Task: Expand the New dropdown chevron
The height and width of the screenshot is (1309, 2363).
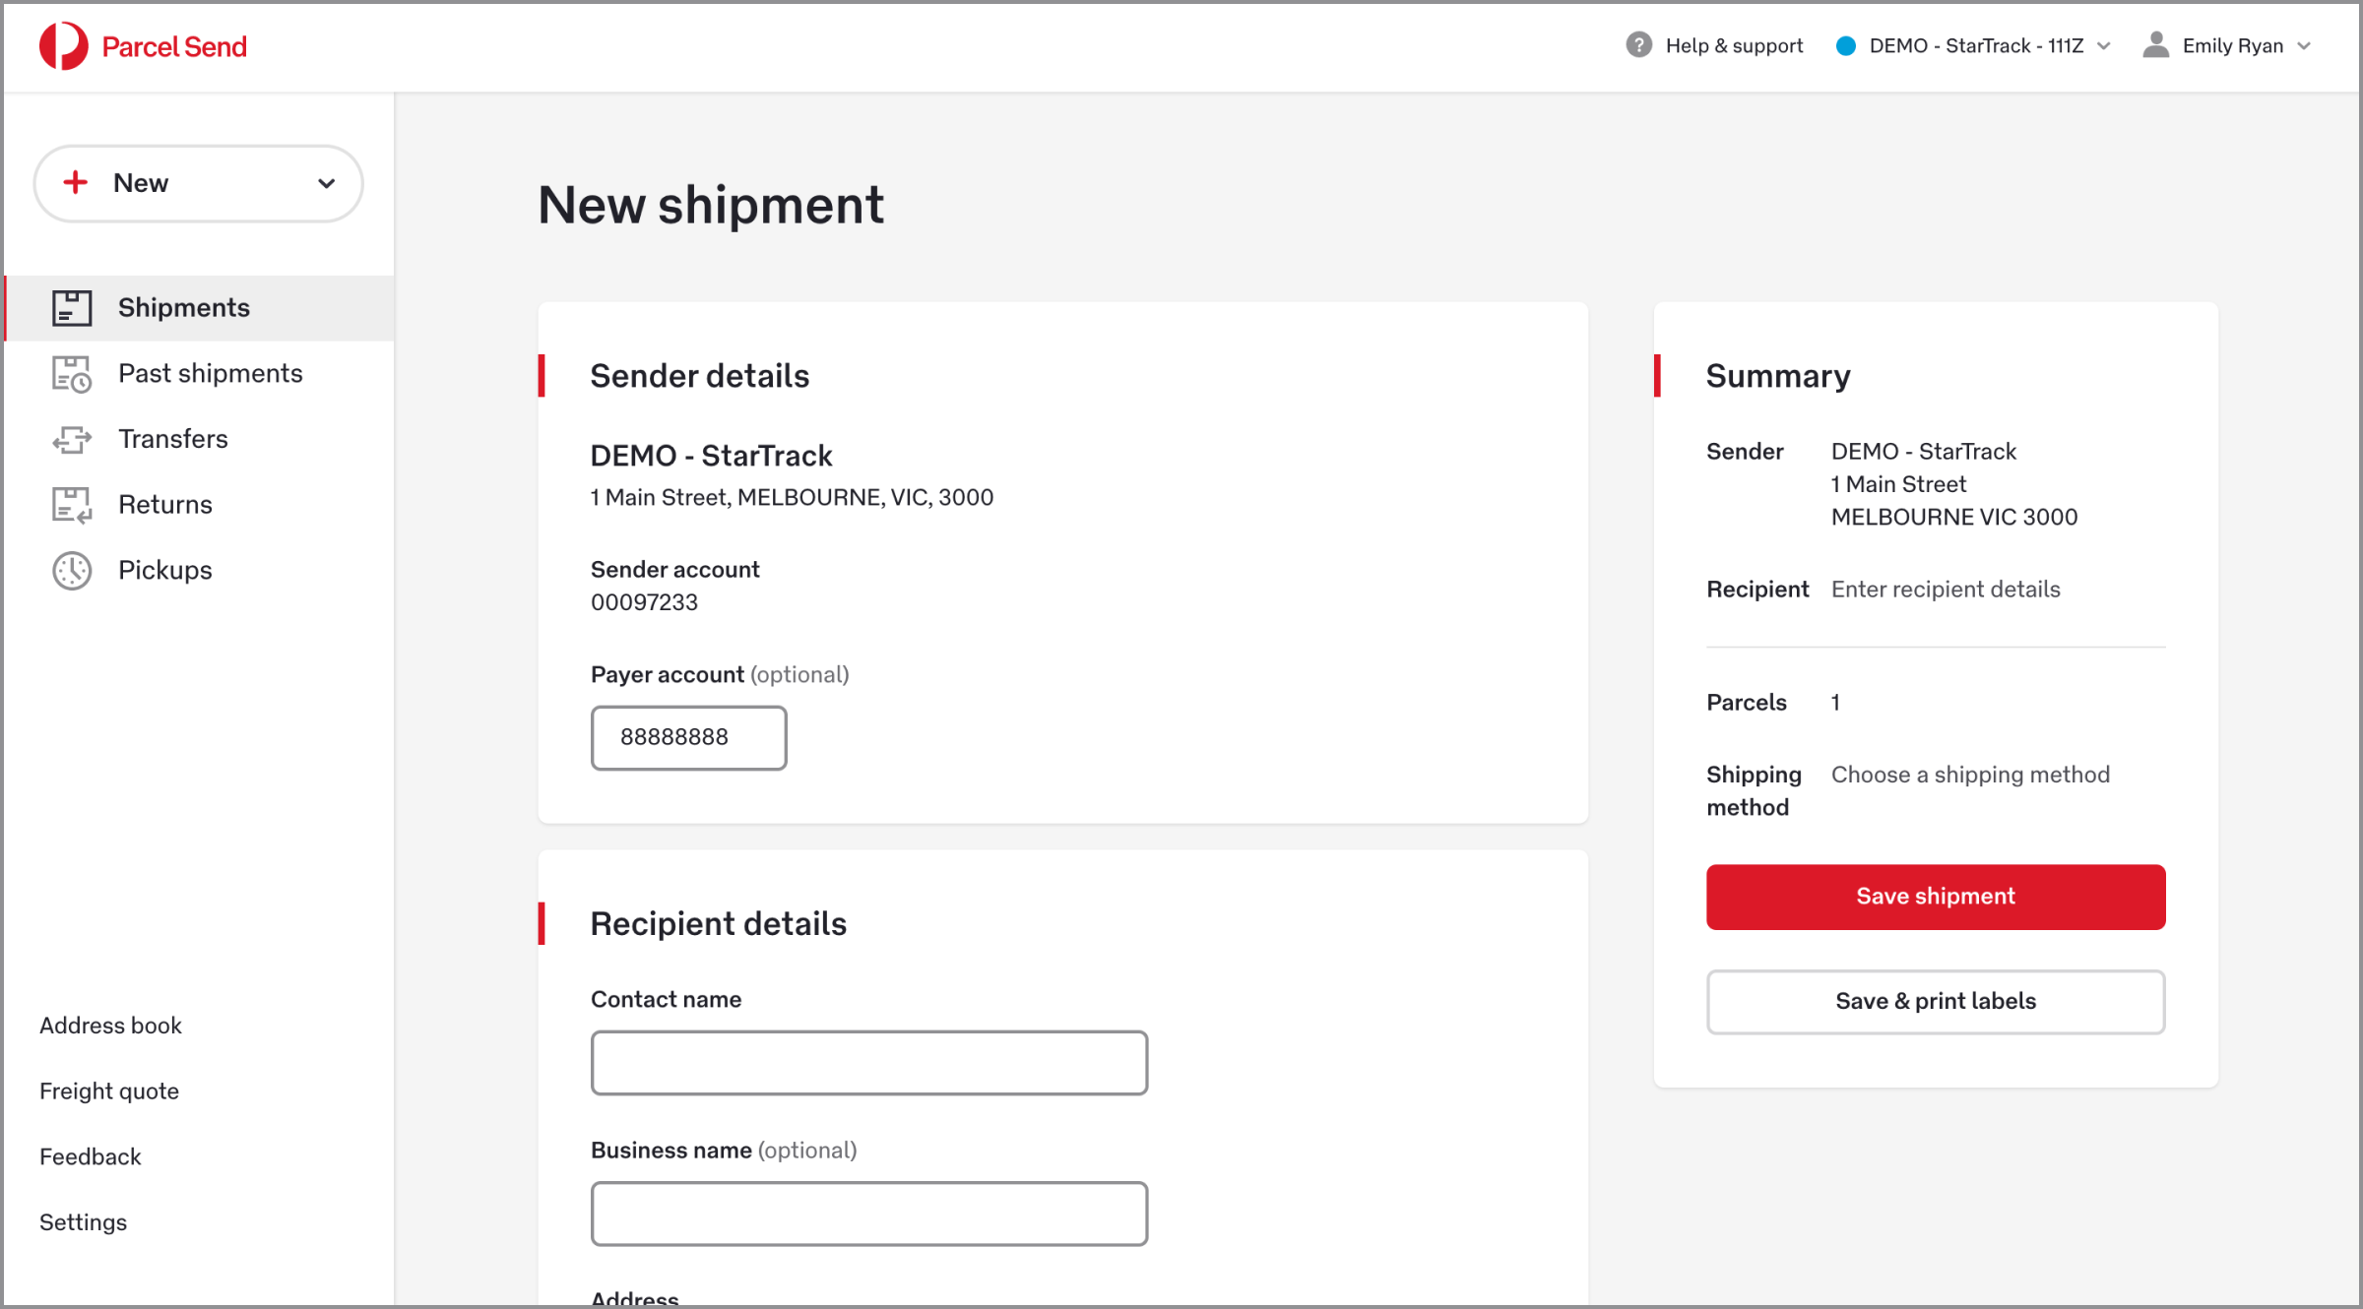Action: pyautogui.click(x=326, y=183)
